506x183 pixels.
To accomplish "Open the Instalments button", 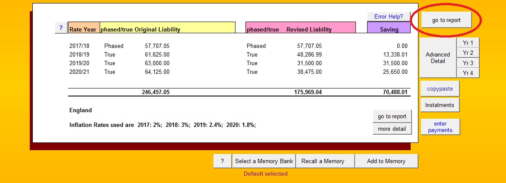I will pyautogui.click(x=440, y=105).
